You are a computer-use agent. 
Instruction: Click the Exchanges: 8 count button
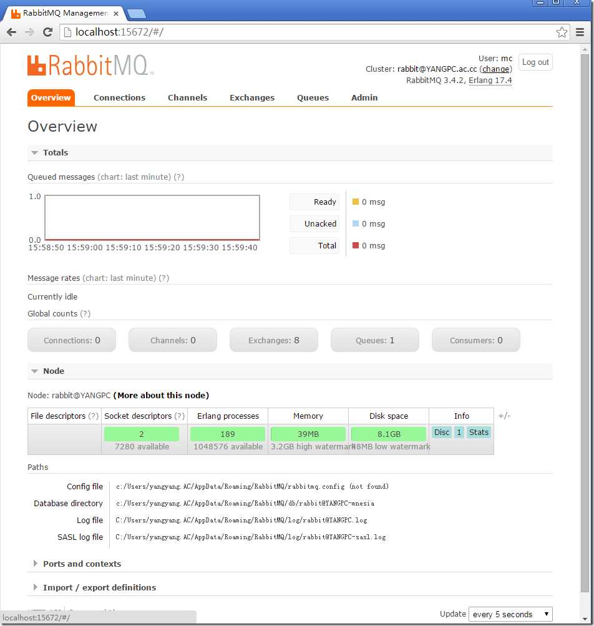274,340
